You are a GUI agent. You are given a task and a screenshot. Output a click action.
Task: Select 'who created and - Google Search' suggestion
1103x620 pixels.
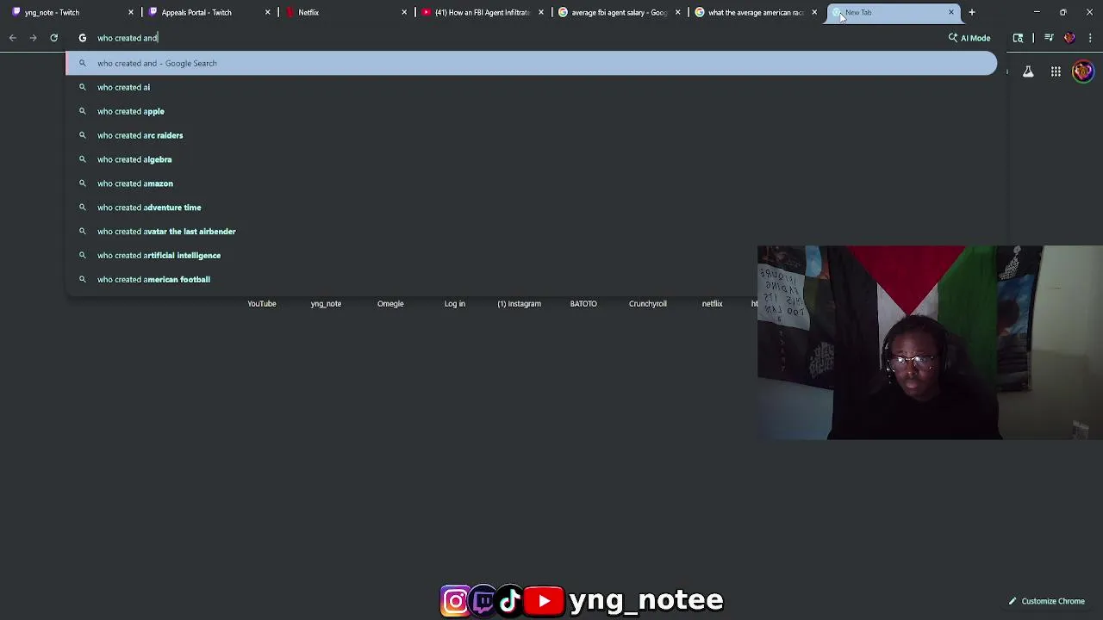point(531,63)
